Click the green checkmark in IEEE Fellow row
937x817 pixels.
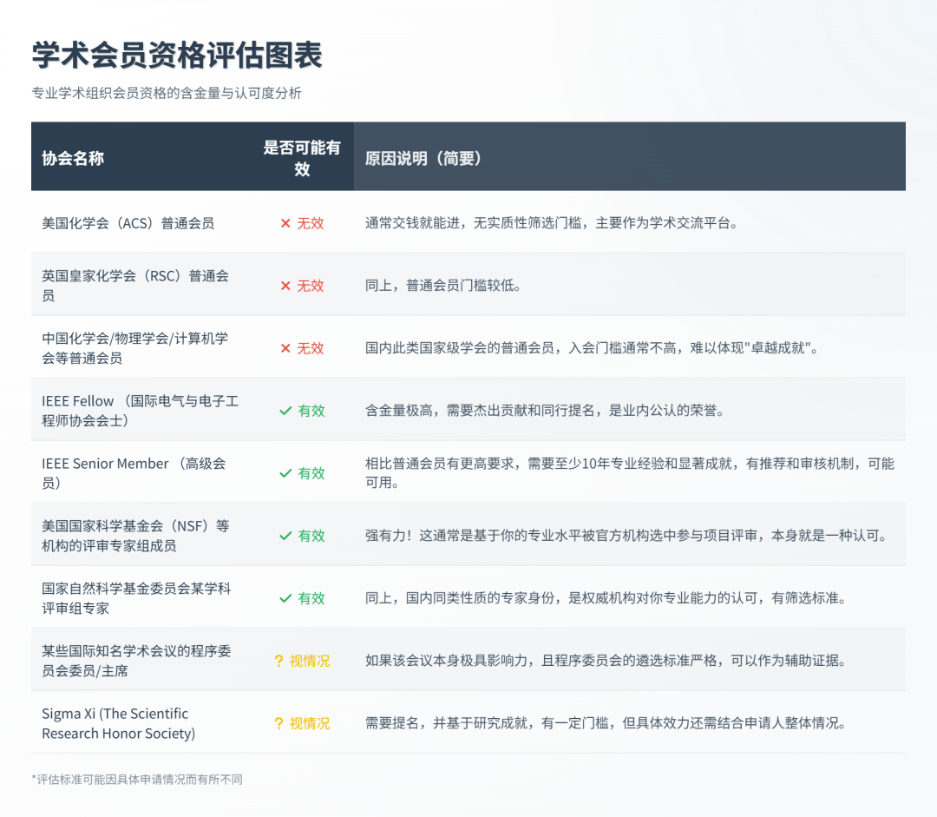click(285, 411)
